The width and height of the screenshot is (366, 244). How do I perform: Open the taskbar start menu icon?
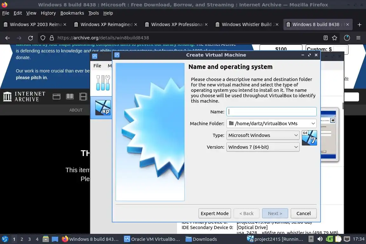(x=5, y=239)
